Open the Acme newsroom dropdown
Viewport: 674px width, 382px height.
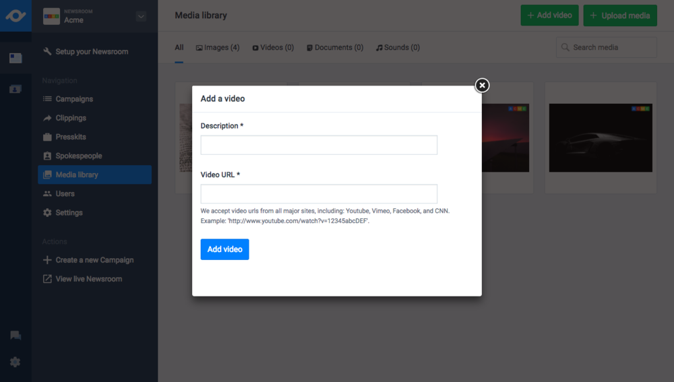point(141,16)
